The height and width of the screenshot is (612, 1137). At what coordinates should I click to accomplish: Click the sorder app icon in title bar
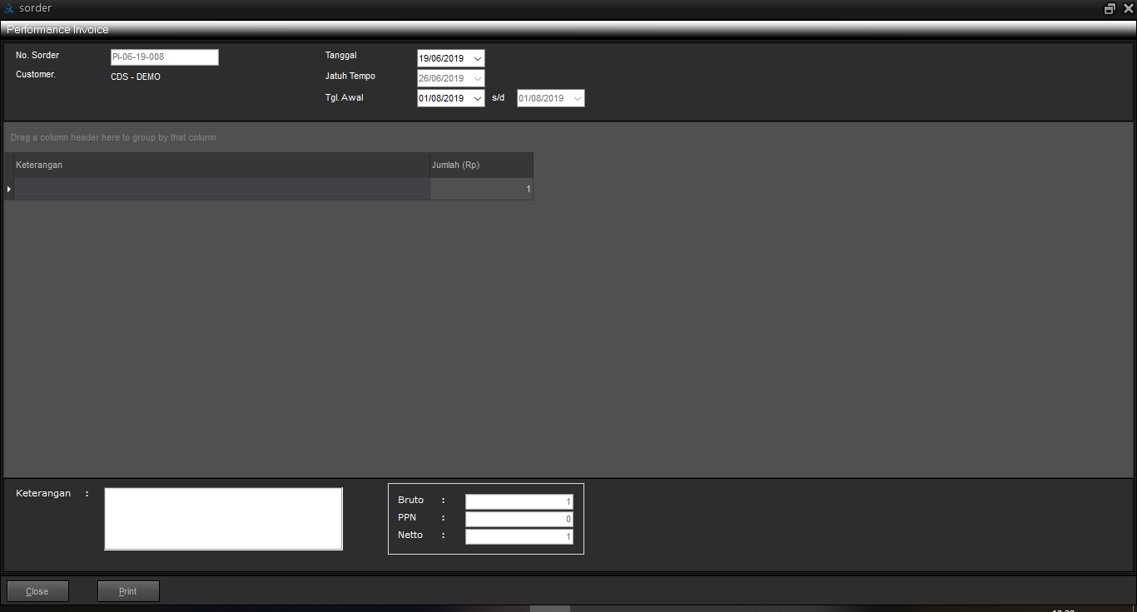[9, 8]
